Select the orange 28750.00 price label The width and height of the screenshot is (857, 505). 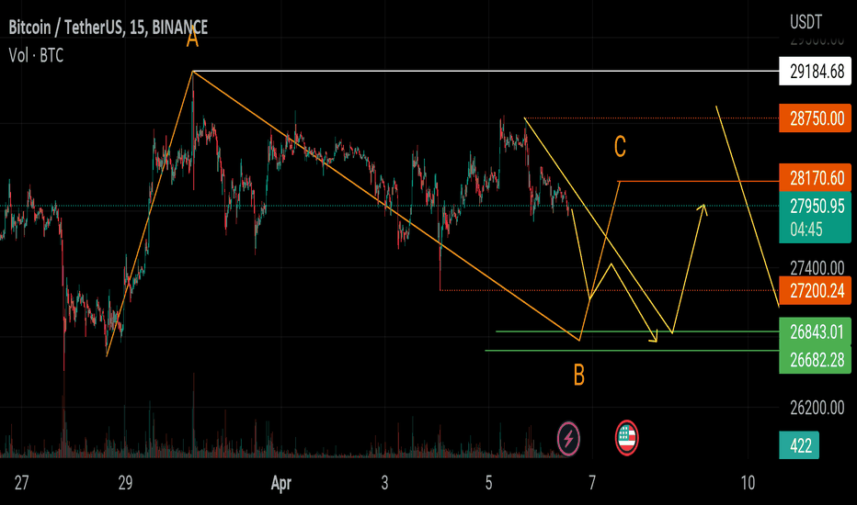pos(815,118)
